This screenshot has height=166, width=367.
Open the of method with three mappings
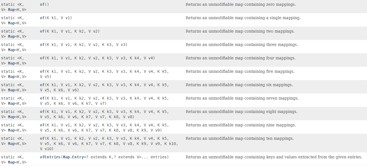point(42,45)
